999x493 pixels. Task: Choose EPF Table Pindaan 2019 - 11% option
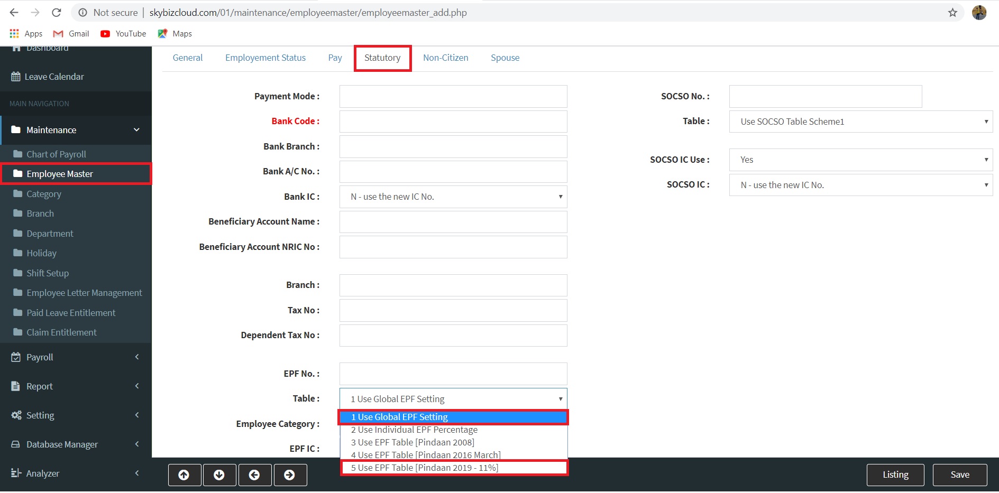425,468
